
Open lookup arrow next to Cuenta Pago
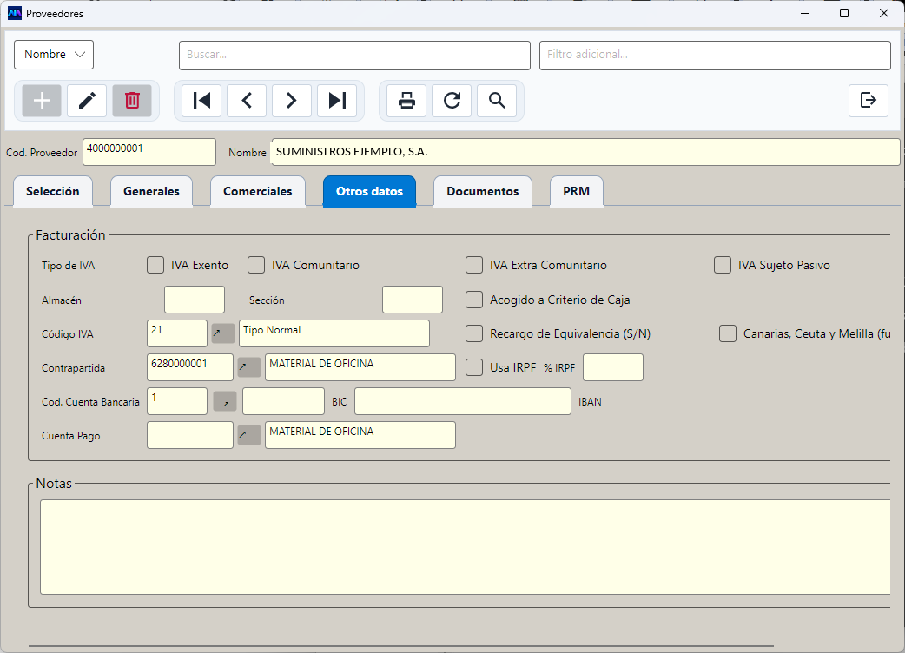coord(248,435)
